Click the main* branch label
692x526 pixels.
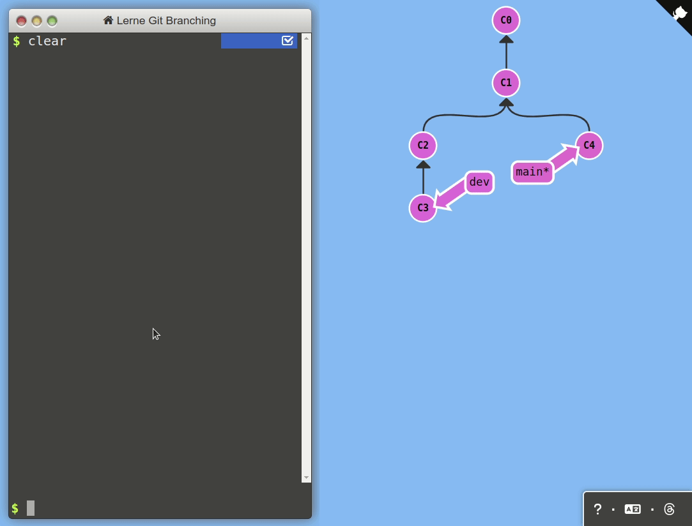coord(532,172)
